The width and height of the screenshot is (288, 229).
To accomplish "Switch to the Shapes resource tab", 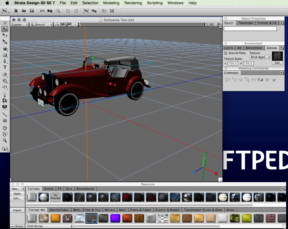I will coord(49,189).
